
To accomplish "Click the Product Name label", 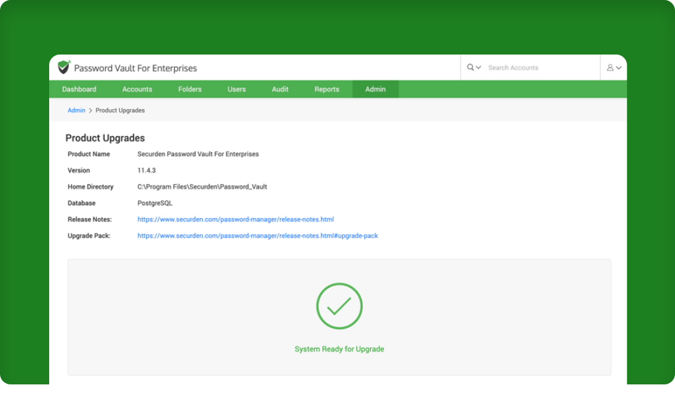I will pos(88,154).
